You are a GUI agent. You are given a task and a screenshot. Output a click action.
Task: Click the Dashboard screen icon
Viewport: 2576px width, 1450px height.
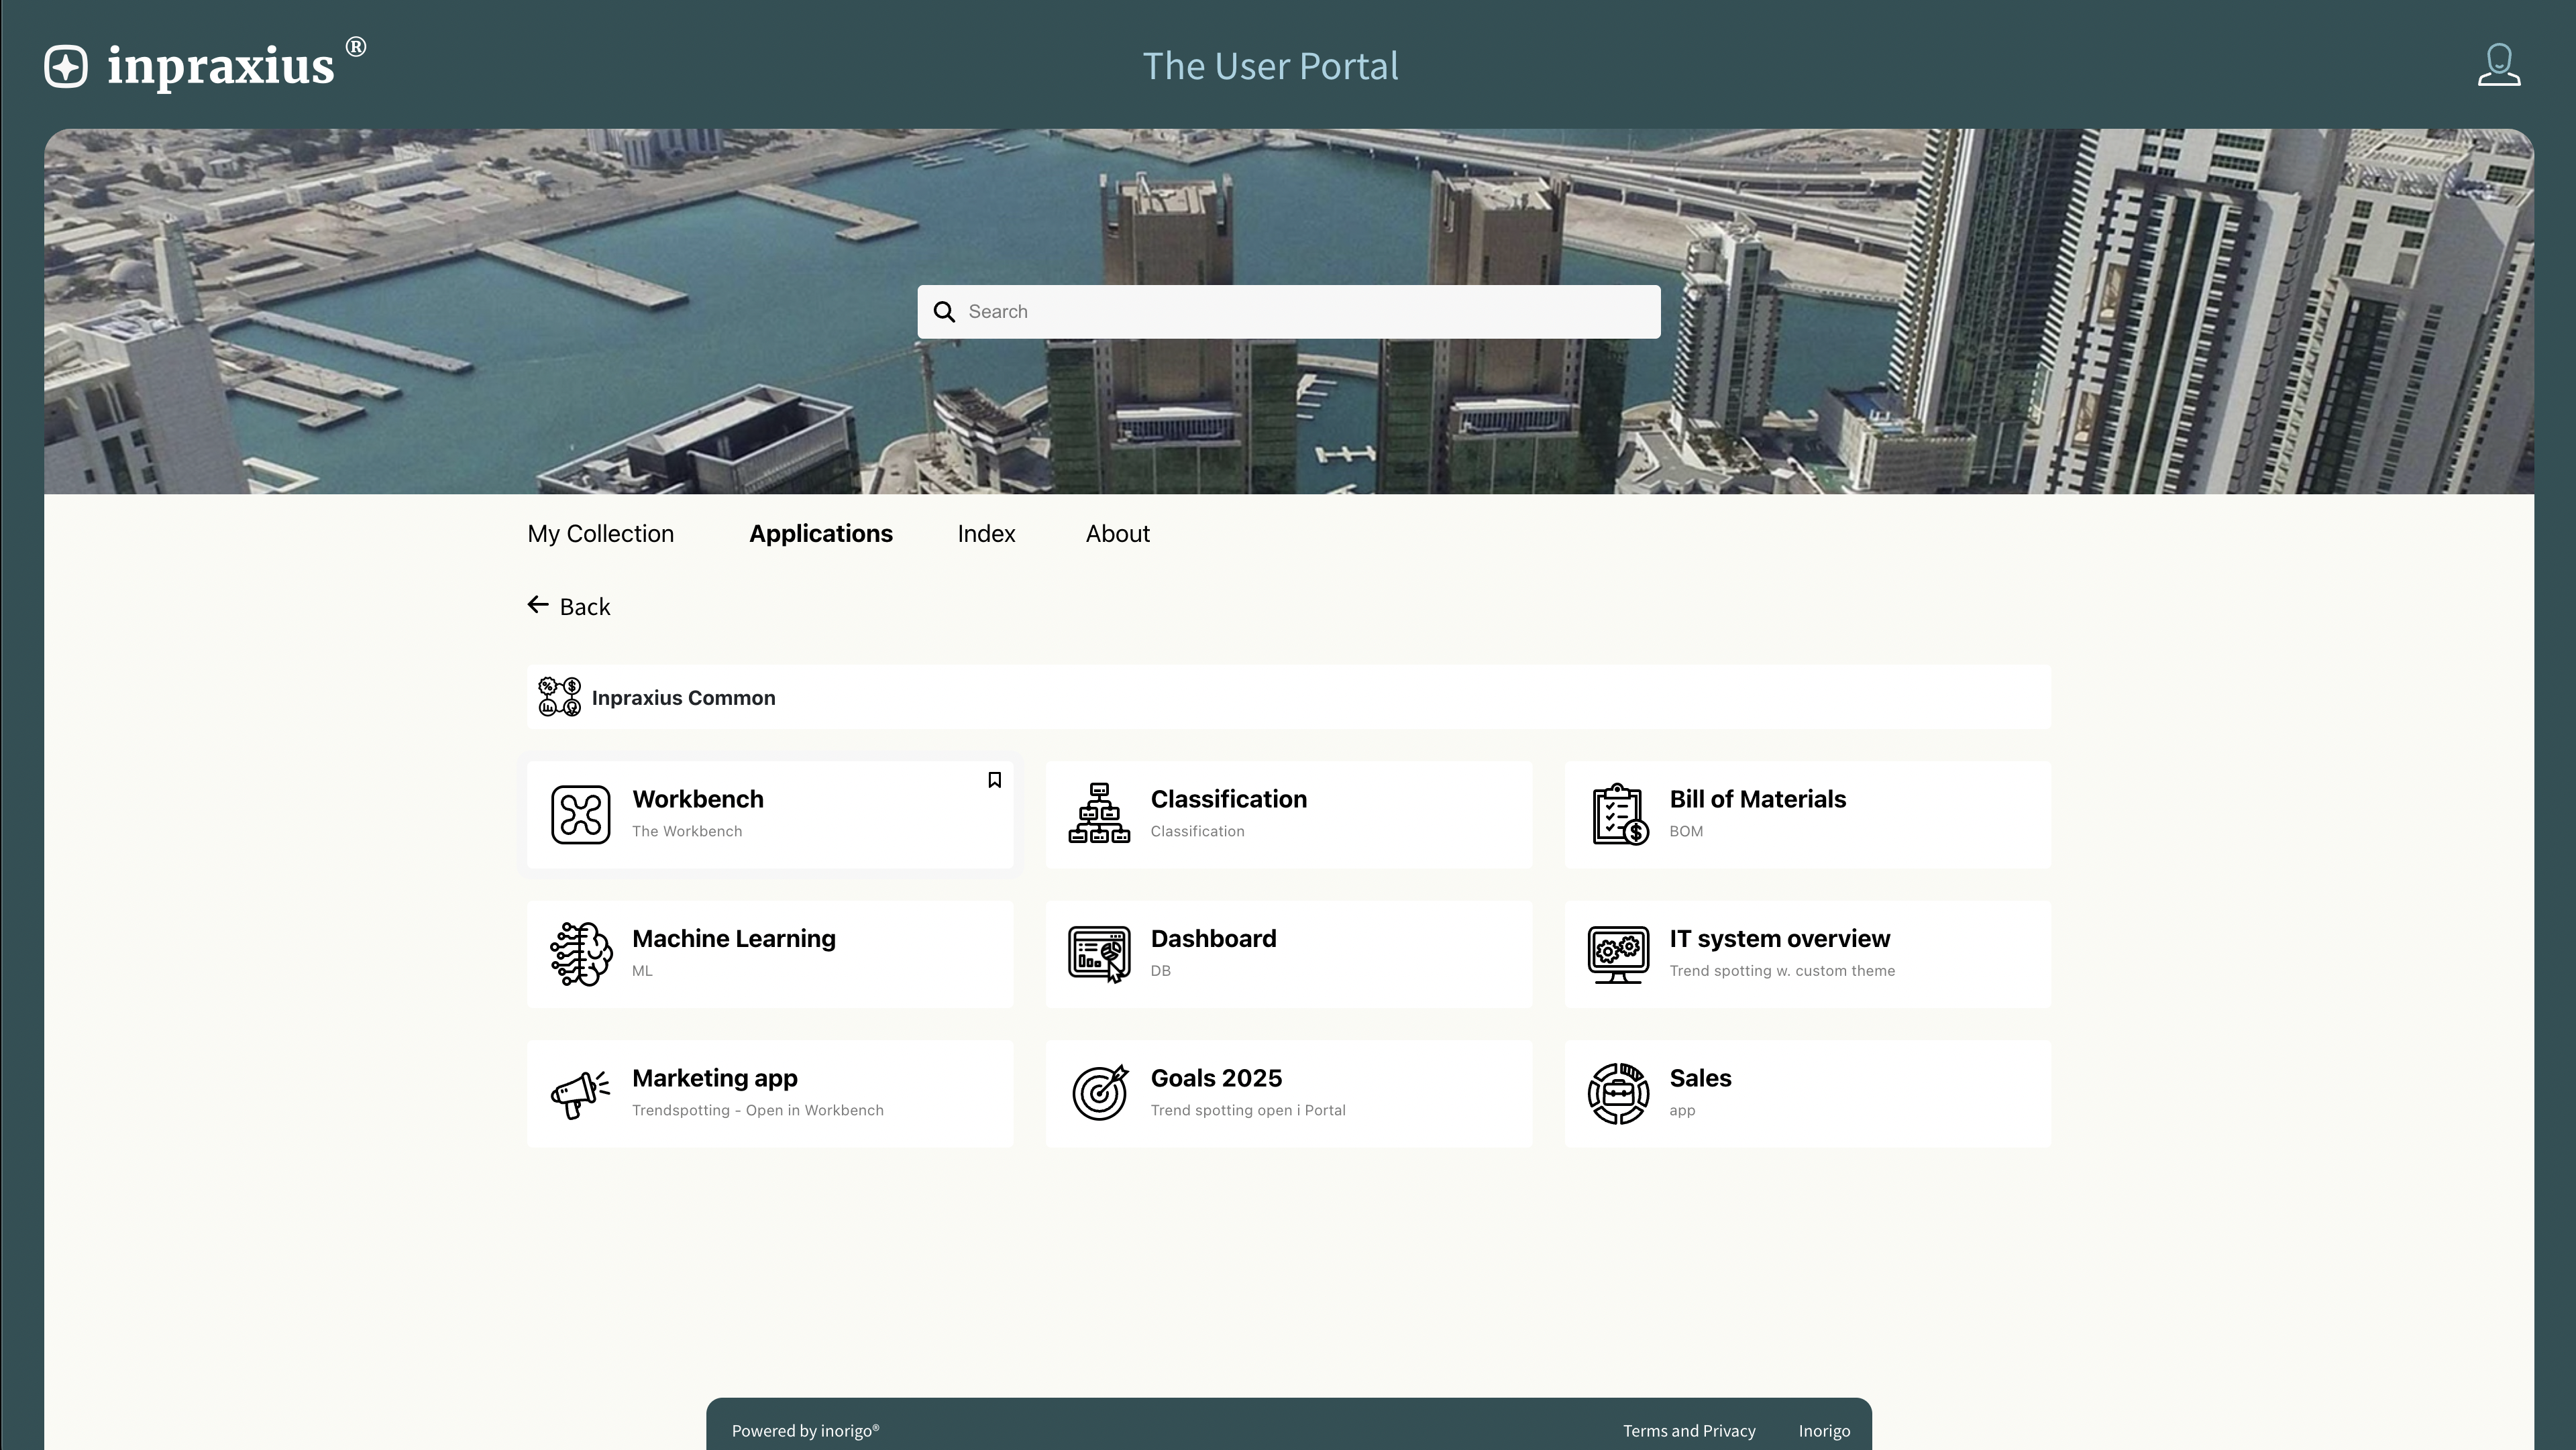(1099, 954)
